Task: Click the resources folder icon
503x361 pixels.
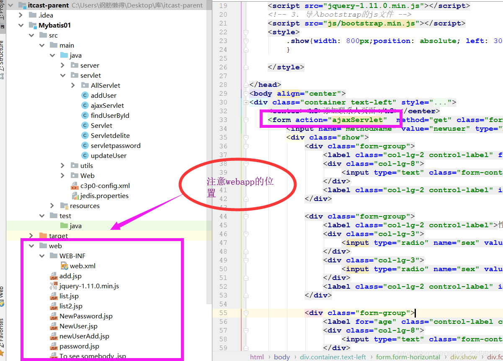Action: pos(64,206)
